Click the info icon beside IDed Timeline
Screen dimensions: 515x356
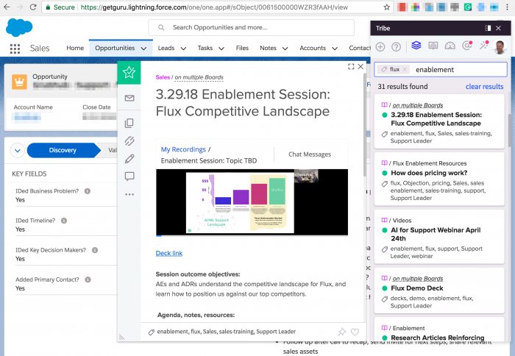[64, 221]
